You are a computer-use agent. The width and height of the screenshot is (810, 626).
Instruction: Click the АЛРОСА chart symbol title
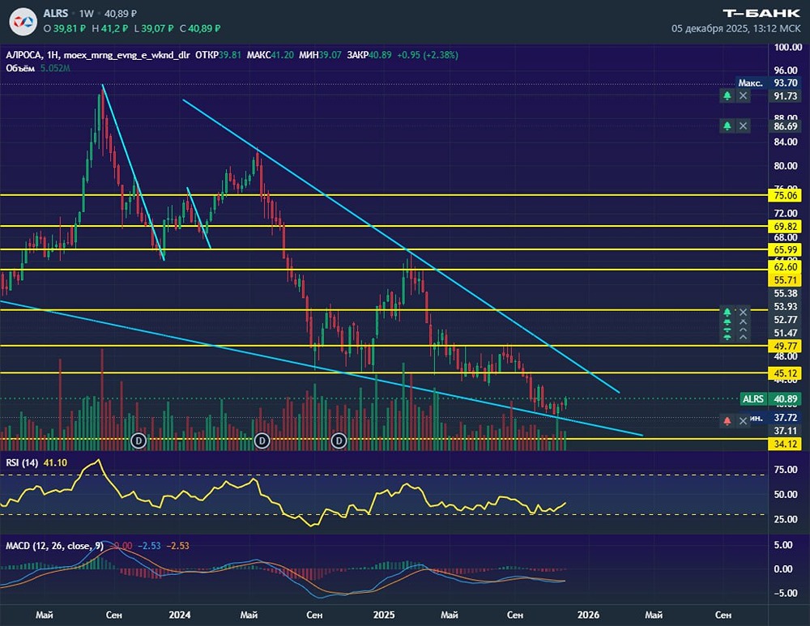[x=24, y=56]
